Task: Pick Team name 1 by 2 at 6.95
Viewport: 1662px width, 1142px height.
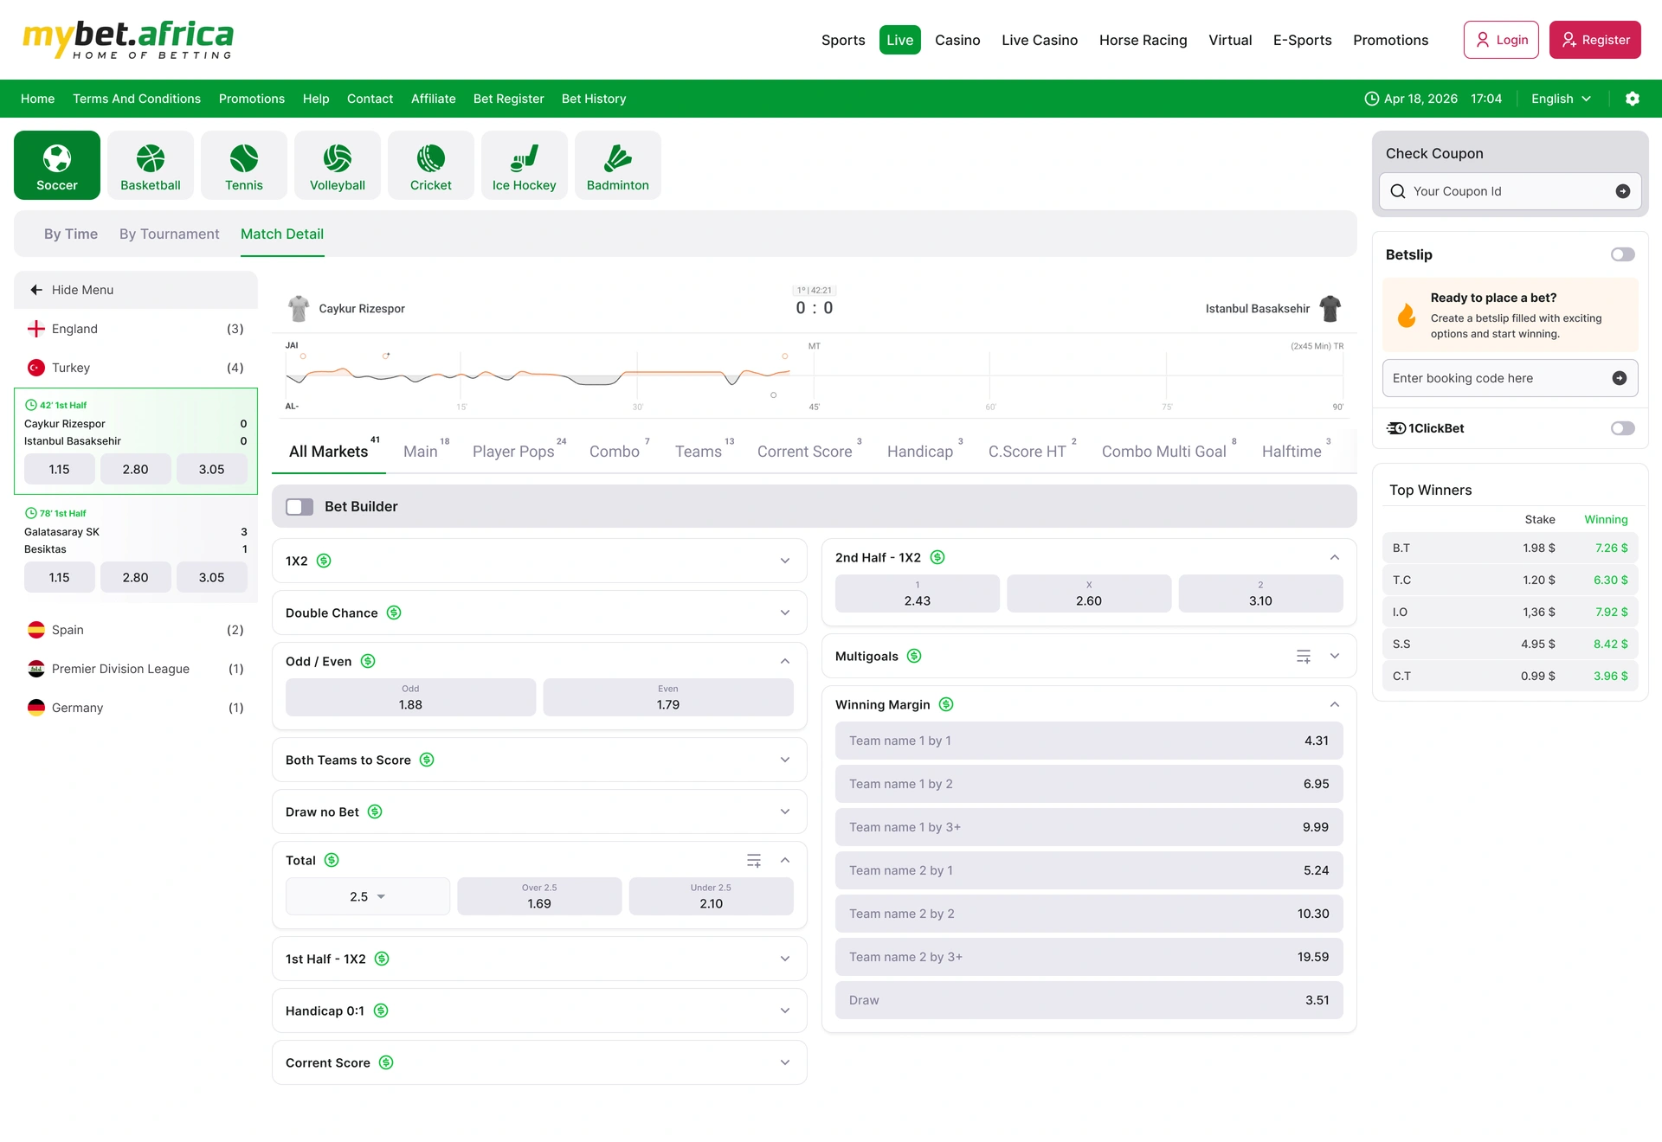Action: [1089, 784]
